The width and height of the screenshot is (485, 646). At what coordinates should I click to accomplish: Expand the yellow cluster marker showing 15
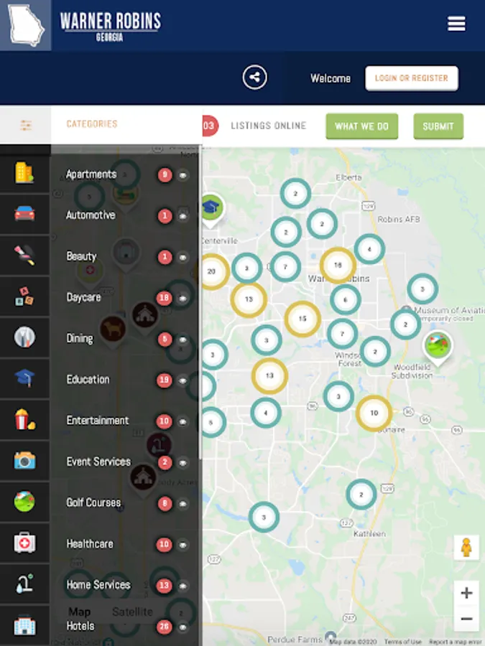click(302, 319)
